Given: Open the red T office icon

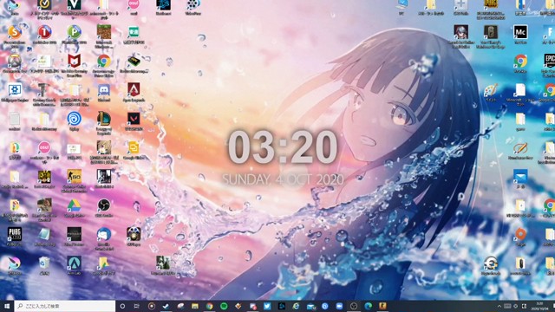Looking at the screenshot, I should coord(44,32).
